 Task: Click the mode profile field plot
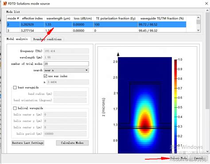pos(145,105)
